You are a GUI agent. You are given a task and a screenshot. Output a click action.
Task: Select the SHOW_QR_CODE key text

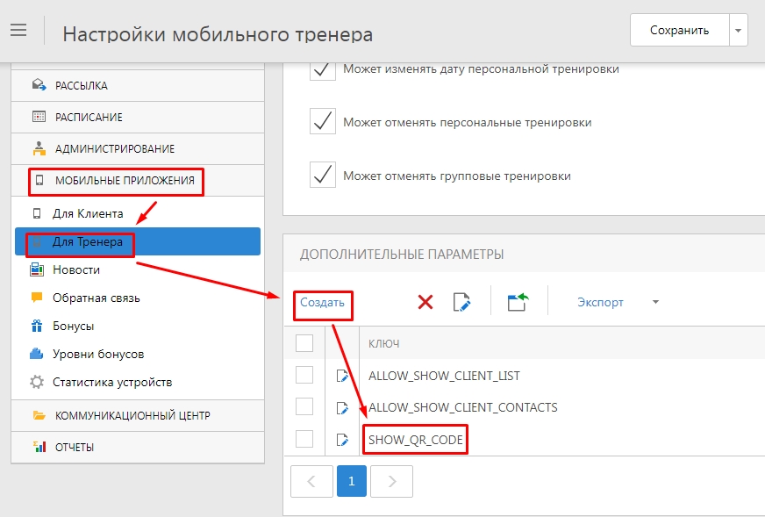[x=416, y=440]
